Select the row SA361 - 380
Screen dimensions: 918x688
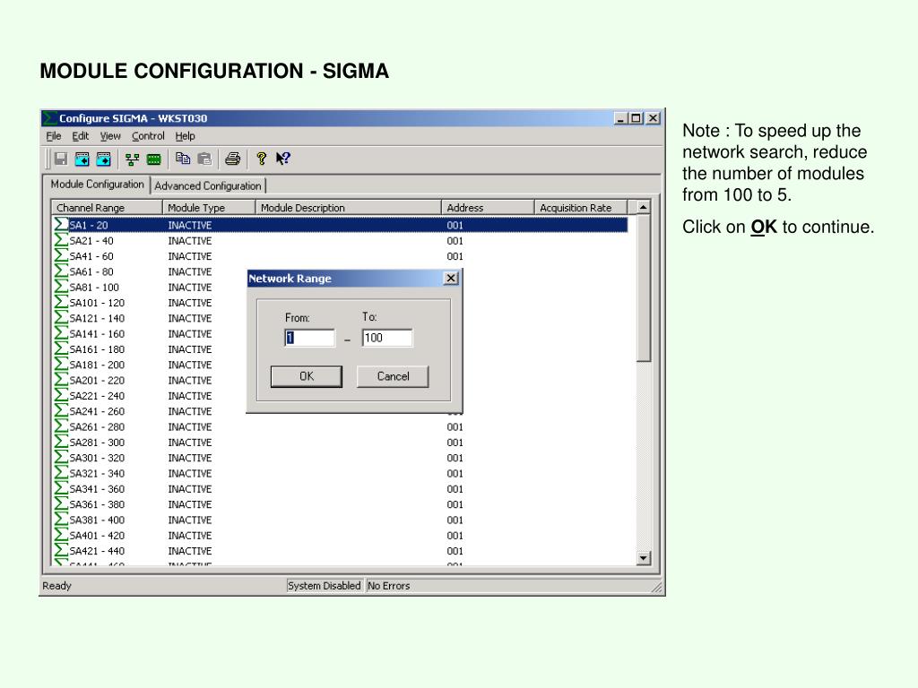click(x=340, y=504)
